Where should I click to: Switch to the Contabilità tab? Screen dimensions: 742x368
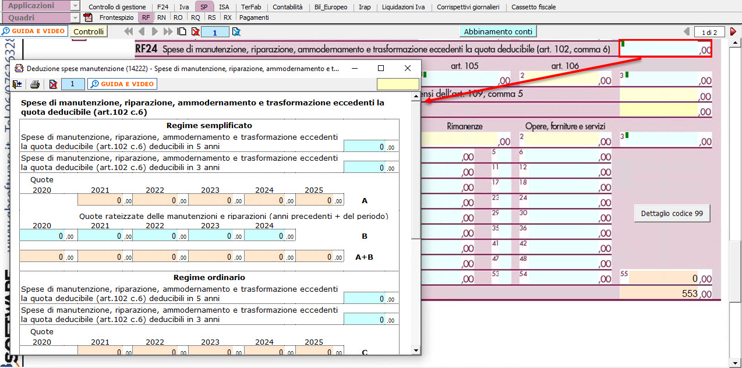(x=288, y=7)
